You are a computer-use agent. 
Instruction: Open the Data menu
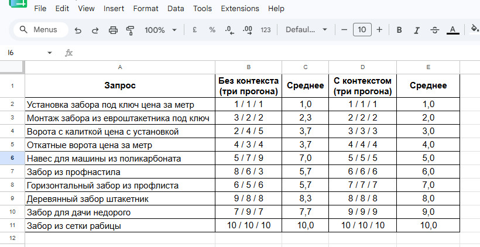(176, 9)
